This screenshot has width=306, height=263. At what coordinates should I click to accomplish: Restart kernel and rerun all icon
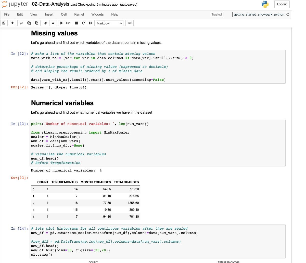(91, 23)
